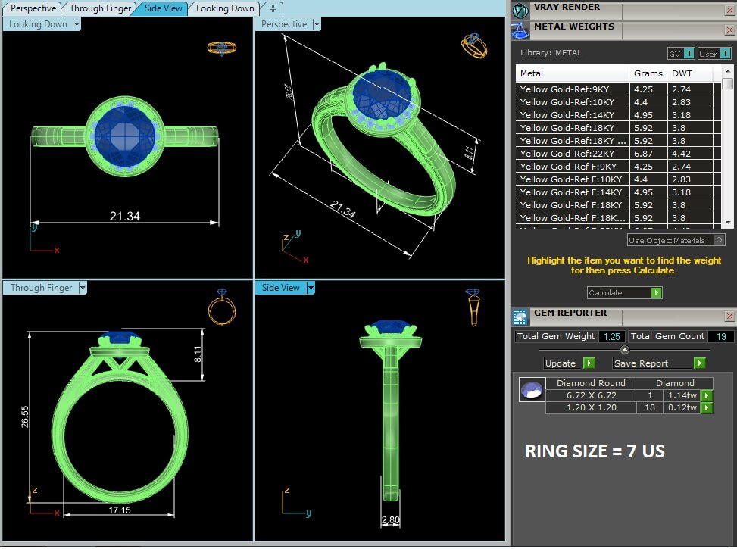Click the VRay Render panel icon

[x=520, y=10]
